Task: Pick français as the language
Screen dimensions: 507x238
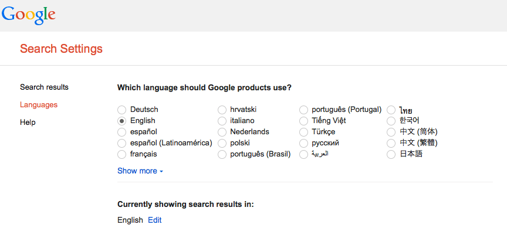Action: 121,154
